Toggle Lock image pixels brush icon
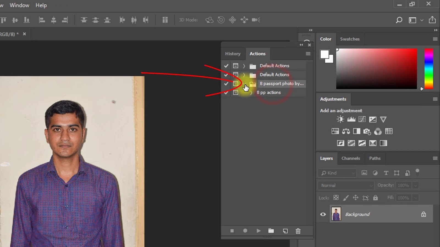Screen dimensions: 440x247 346,198
